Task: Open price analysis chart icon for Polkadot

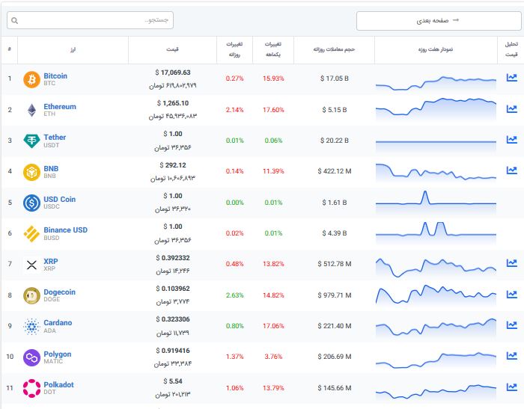Action: click(511, 387)
